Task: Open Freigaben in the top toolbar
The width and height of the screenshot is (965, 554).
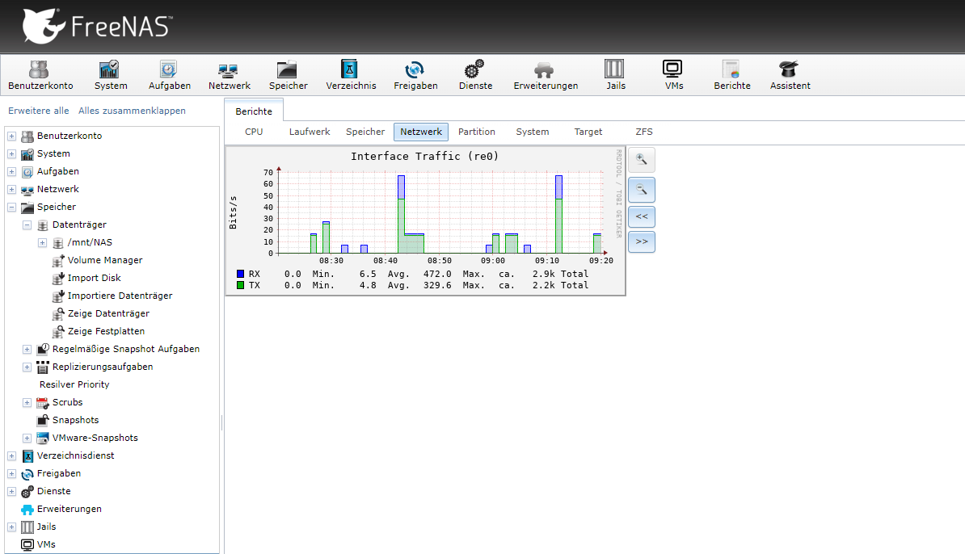Action: pyautogui.click(x=415, y=76)
